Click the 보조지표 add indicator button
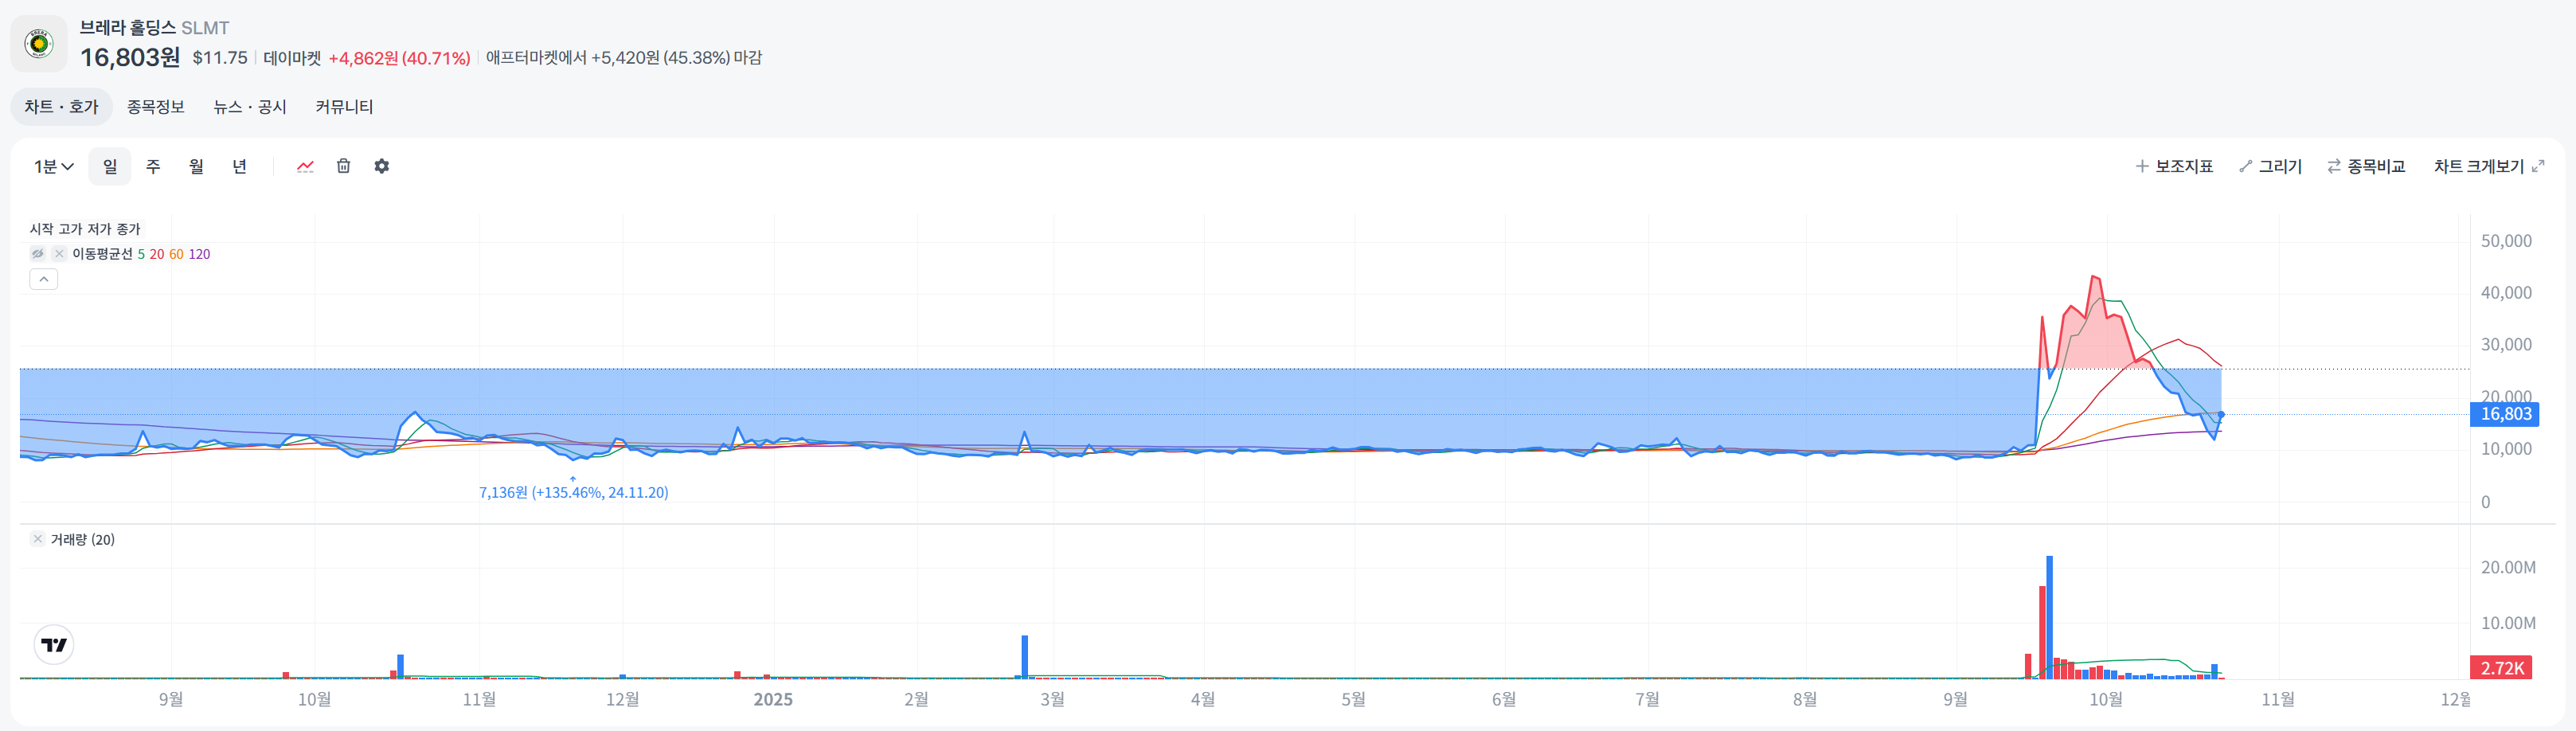The image size is (2576, 731). (x=2174, y=166)
